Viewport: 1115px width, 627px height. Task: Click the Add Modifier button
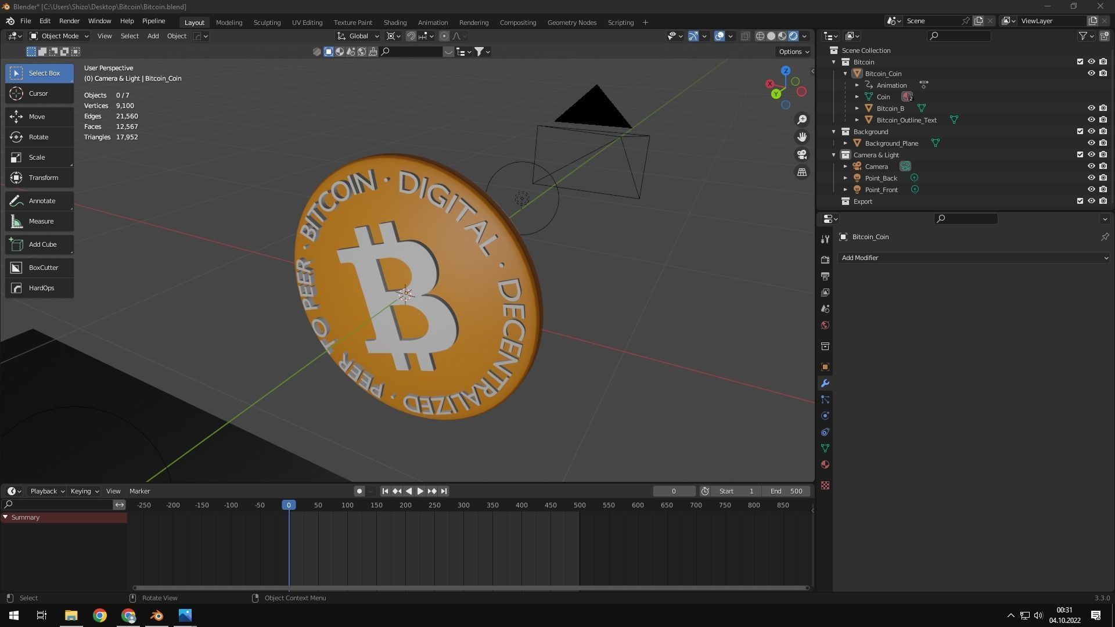973,258
